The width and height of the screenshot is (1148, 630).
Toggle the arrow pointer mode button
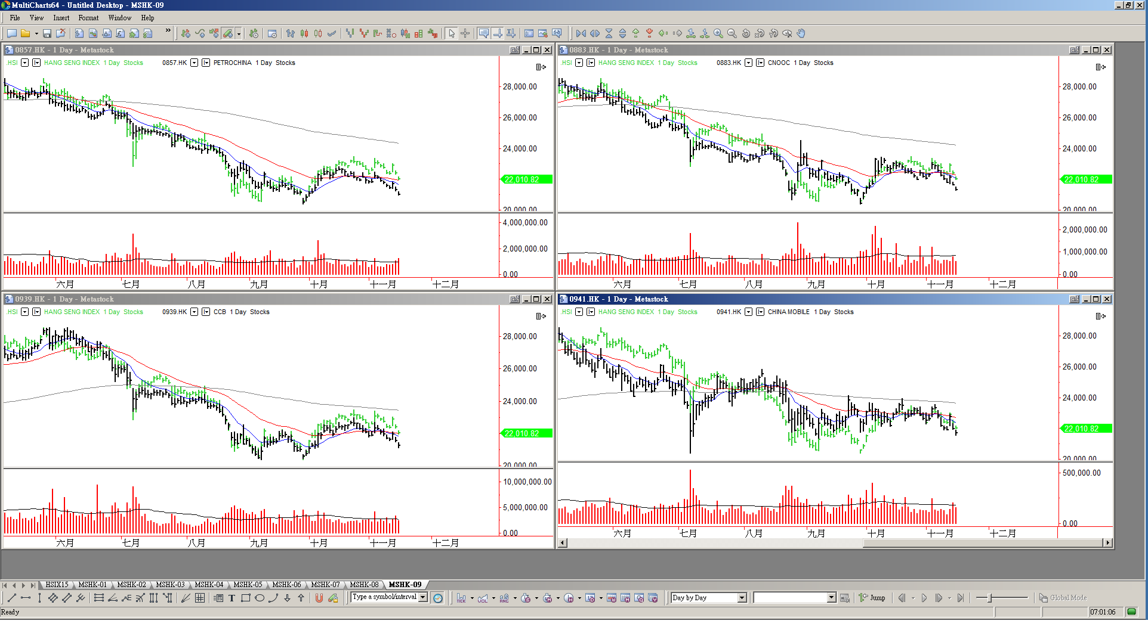452,33
